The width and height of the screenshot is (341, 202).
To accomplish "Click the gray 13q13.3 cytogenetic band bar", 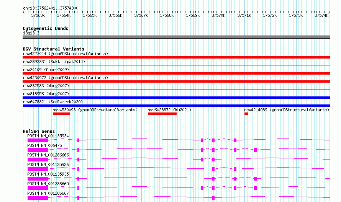I will 176,37.
